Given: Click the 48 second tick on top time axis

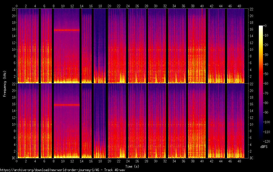Looking at the screenshot, I should click(x=239, y=6).
